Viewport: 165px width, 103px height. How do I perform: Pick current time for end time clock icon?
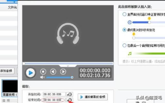click(x=70, y=100)
